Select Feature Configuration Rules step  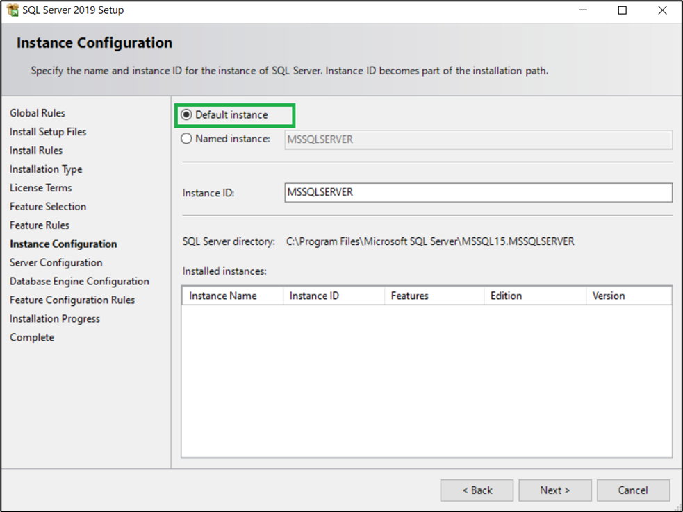pyautogui.click(x=72, y=300)
